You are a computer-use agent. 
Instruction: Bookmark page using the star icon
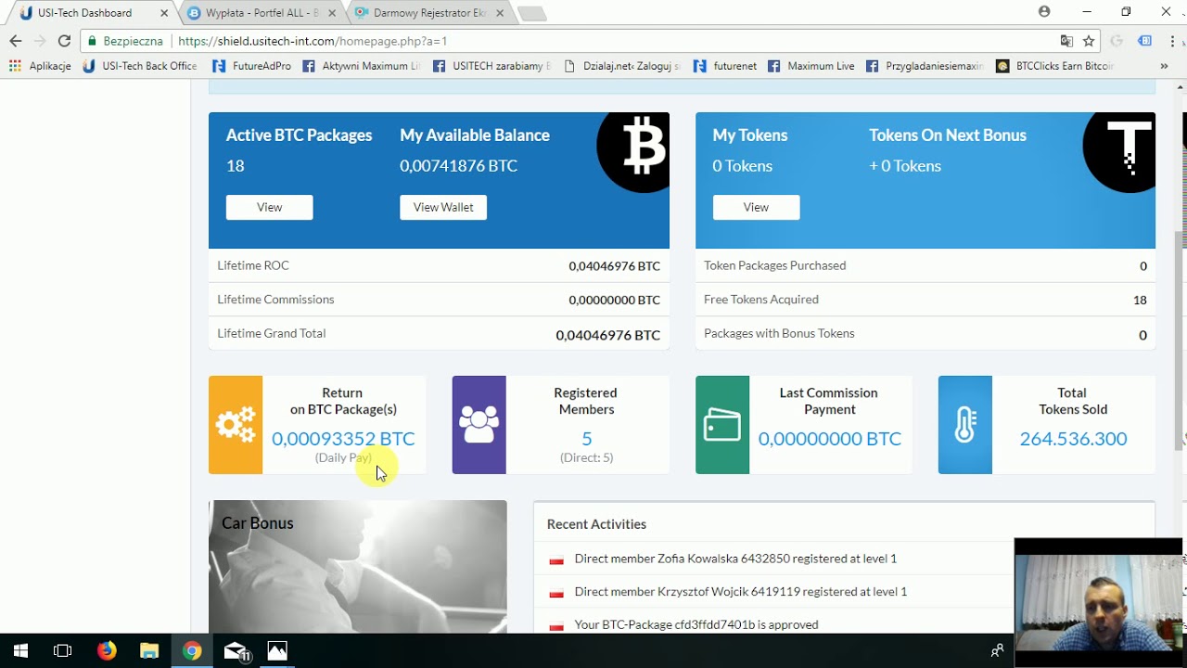tap(1089, 41)
